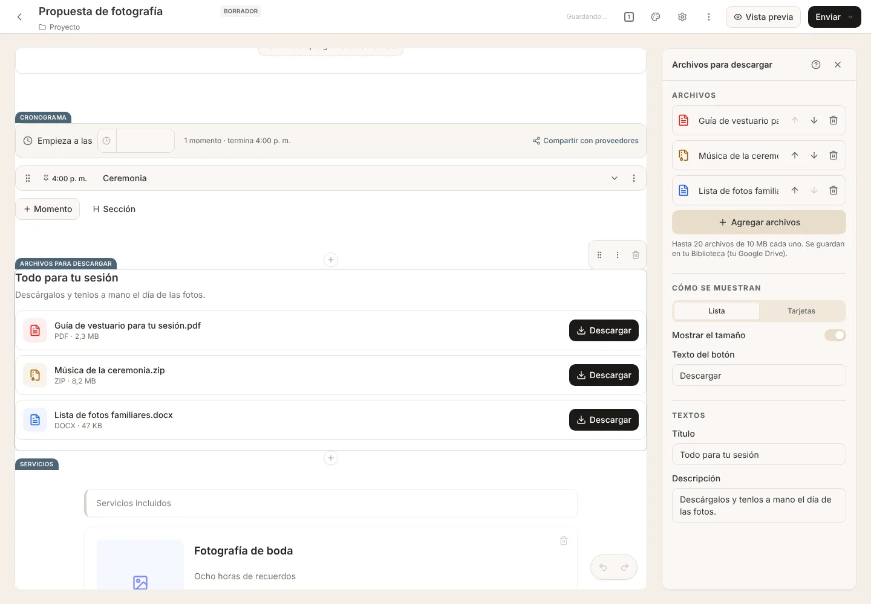Click Compartir con proveedores link
Image resolution: width=871 pixels, height=604 pixels.
point(586,141)
